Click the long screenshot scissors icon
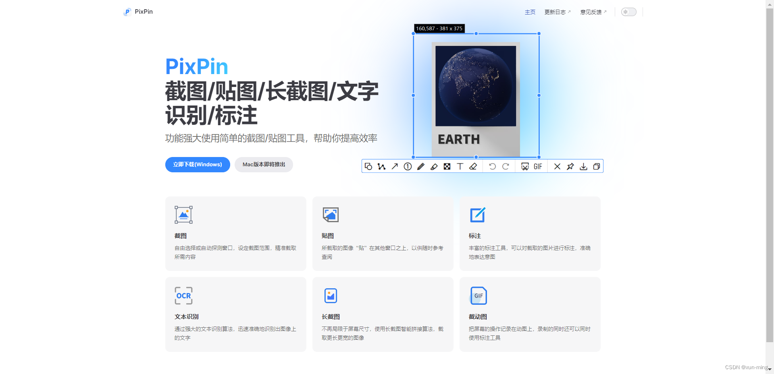 click(525, 166)
